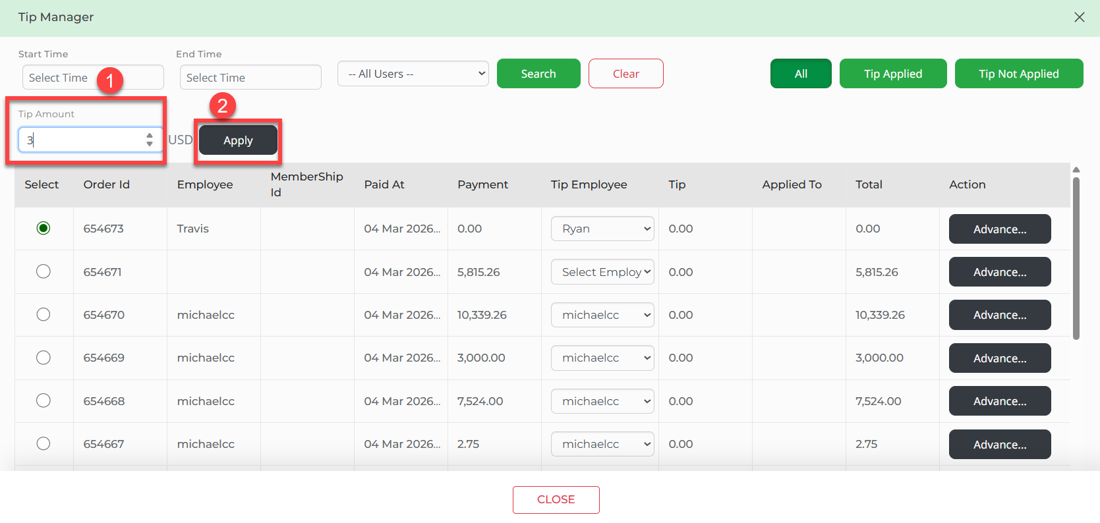Show the Tip Applied filter tab
This screenshot has height=523, width=1100.
pyautogui.click(x=892, y=74)
